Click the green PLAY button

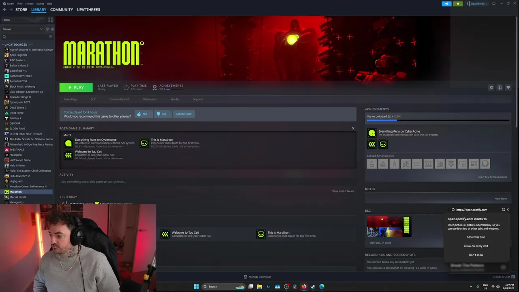[x=76, y=87]
